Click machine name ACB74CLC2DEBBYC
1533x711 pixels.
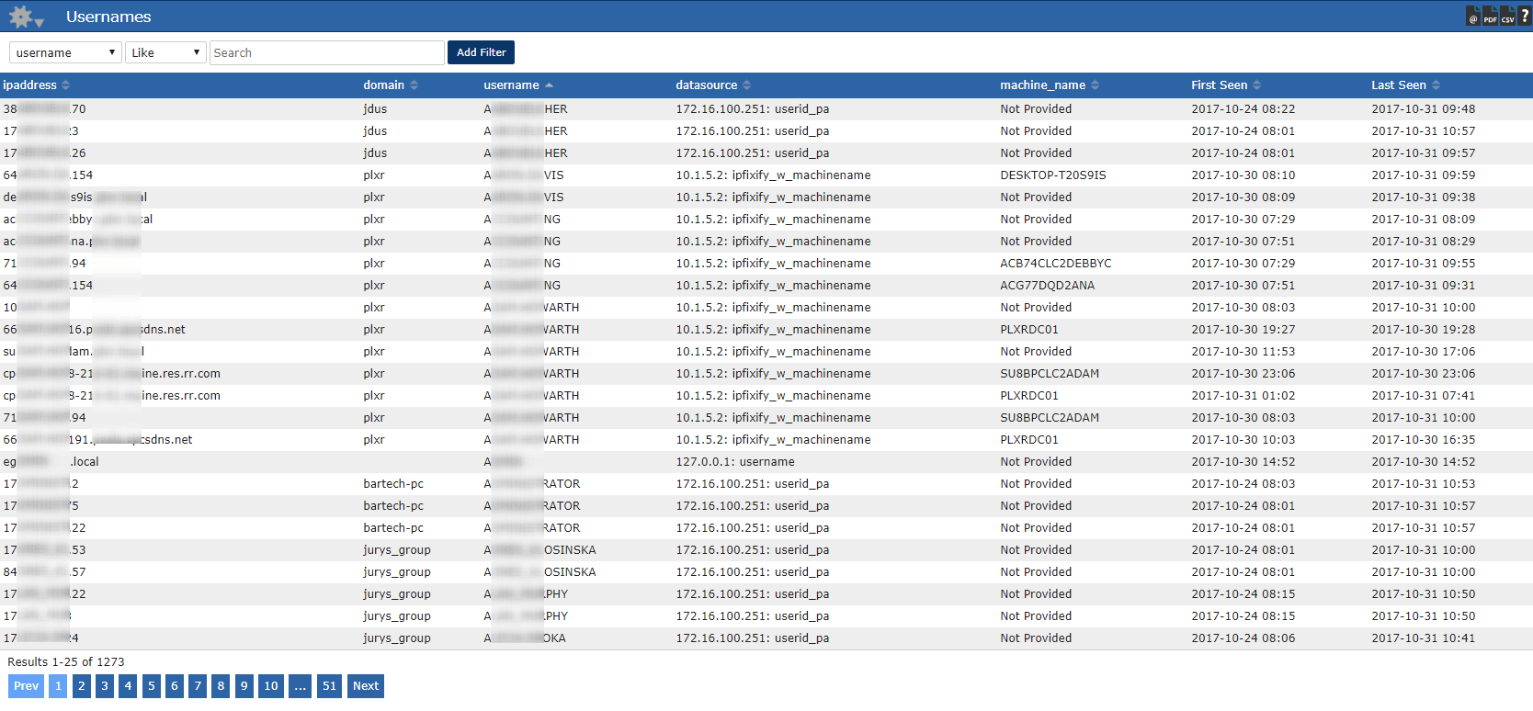1056,264
